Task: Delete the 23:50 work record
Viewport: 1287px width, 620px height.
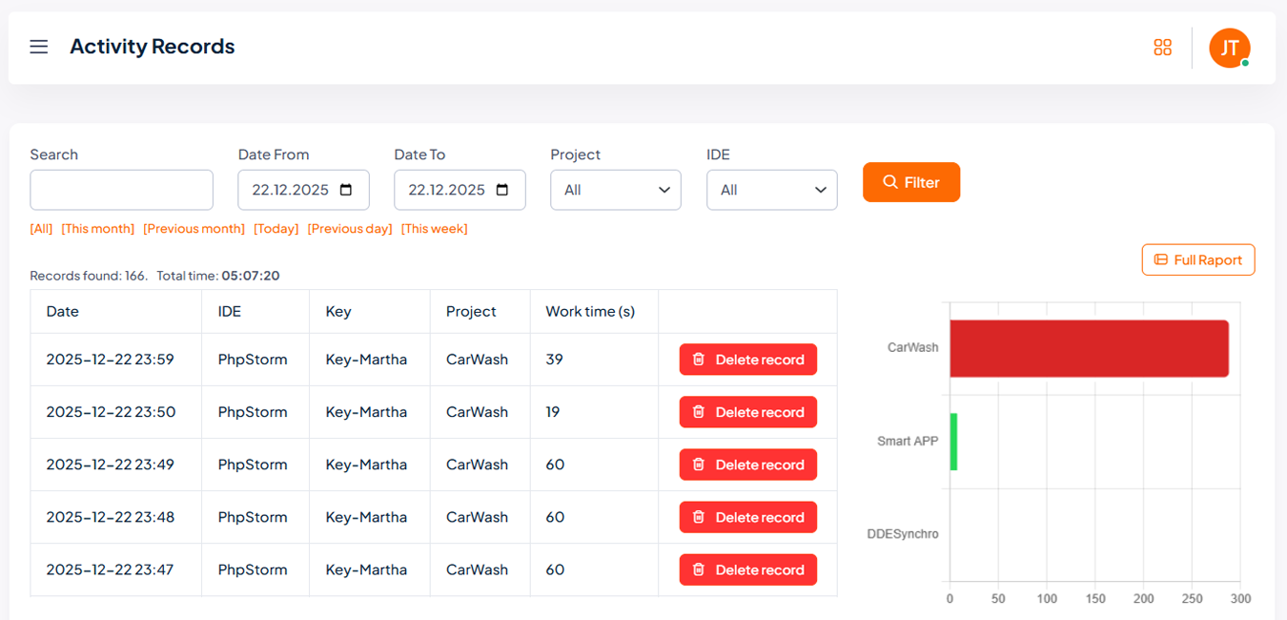Action: coord(747,412)
